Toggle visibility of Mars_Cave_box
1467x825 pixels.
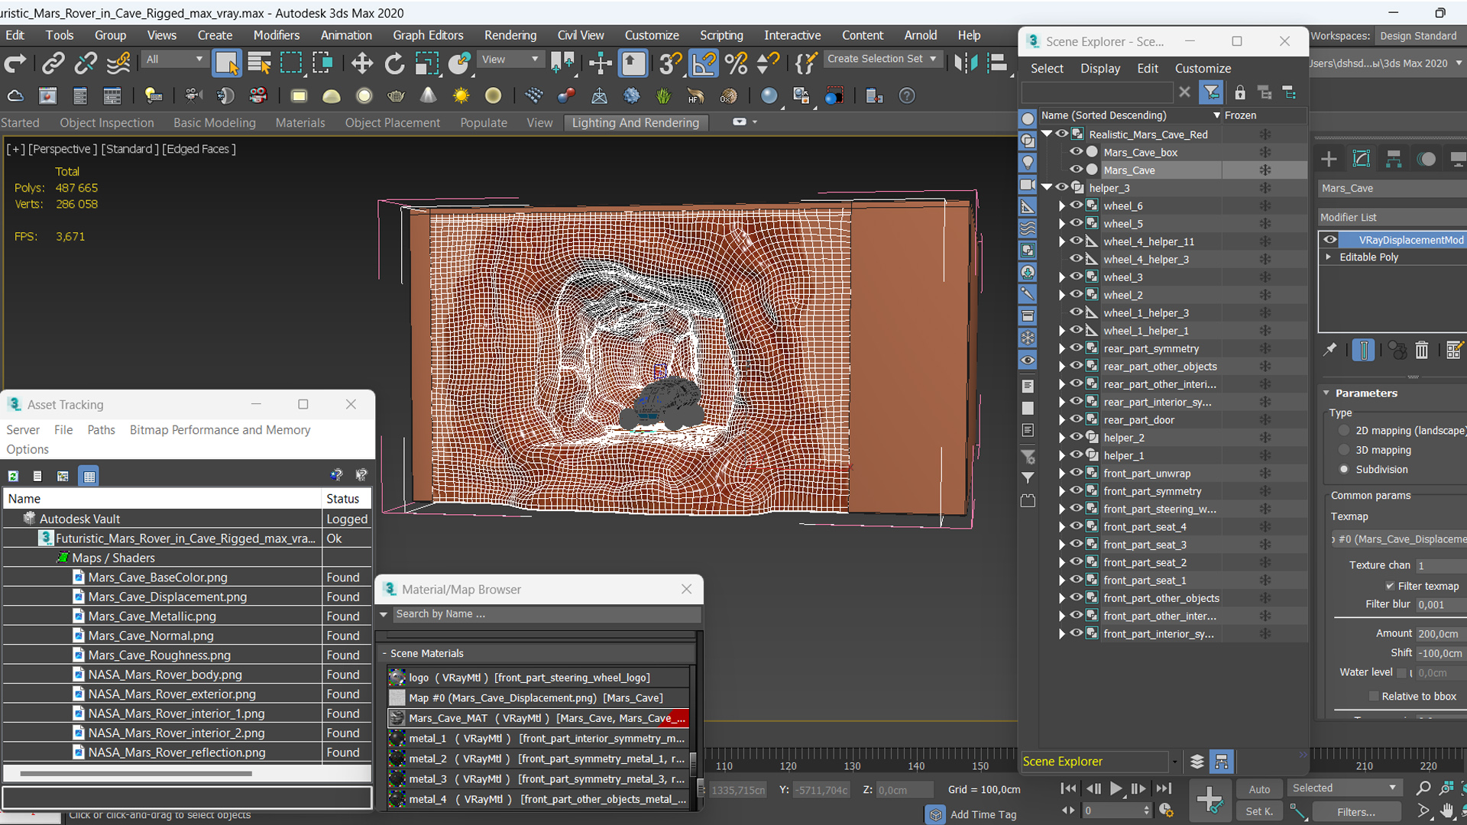tap(1076, 152)
